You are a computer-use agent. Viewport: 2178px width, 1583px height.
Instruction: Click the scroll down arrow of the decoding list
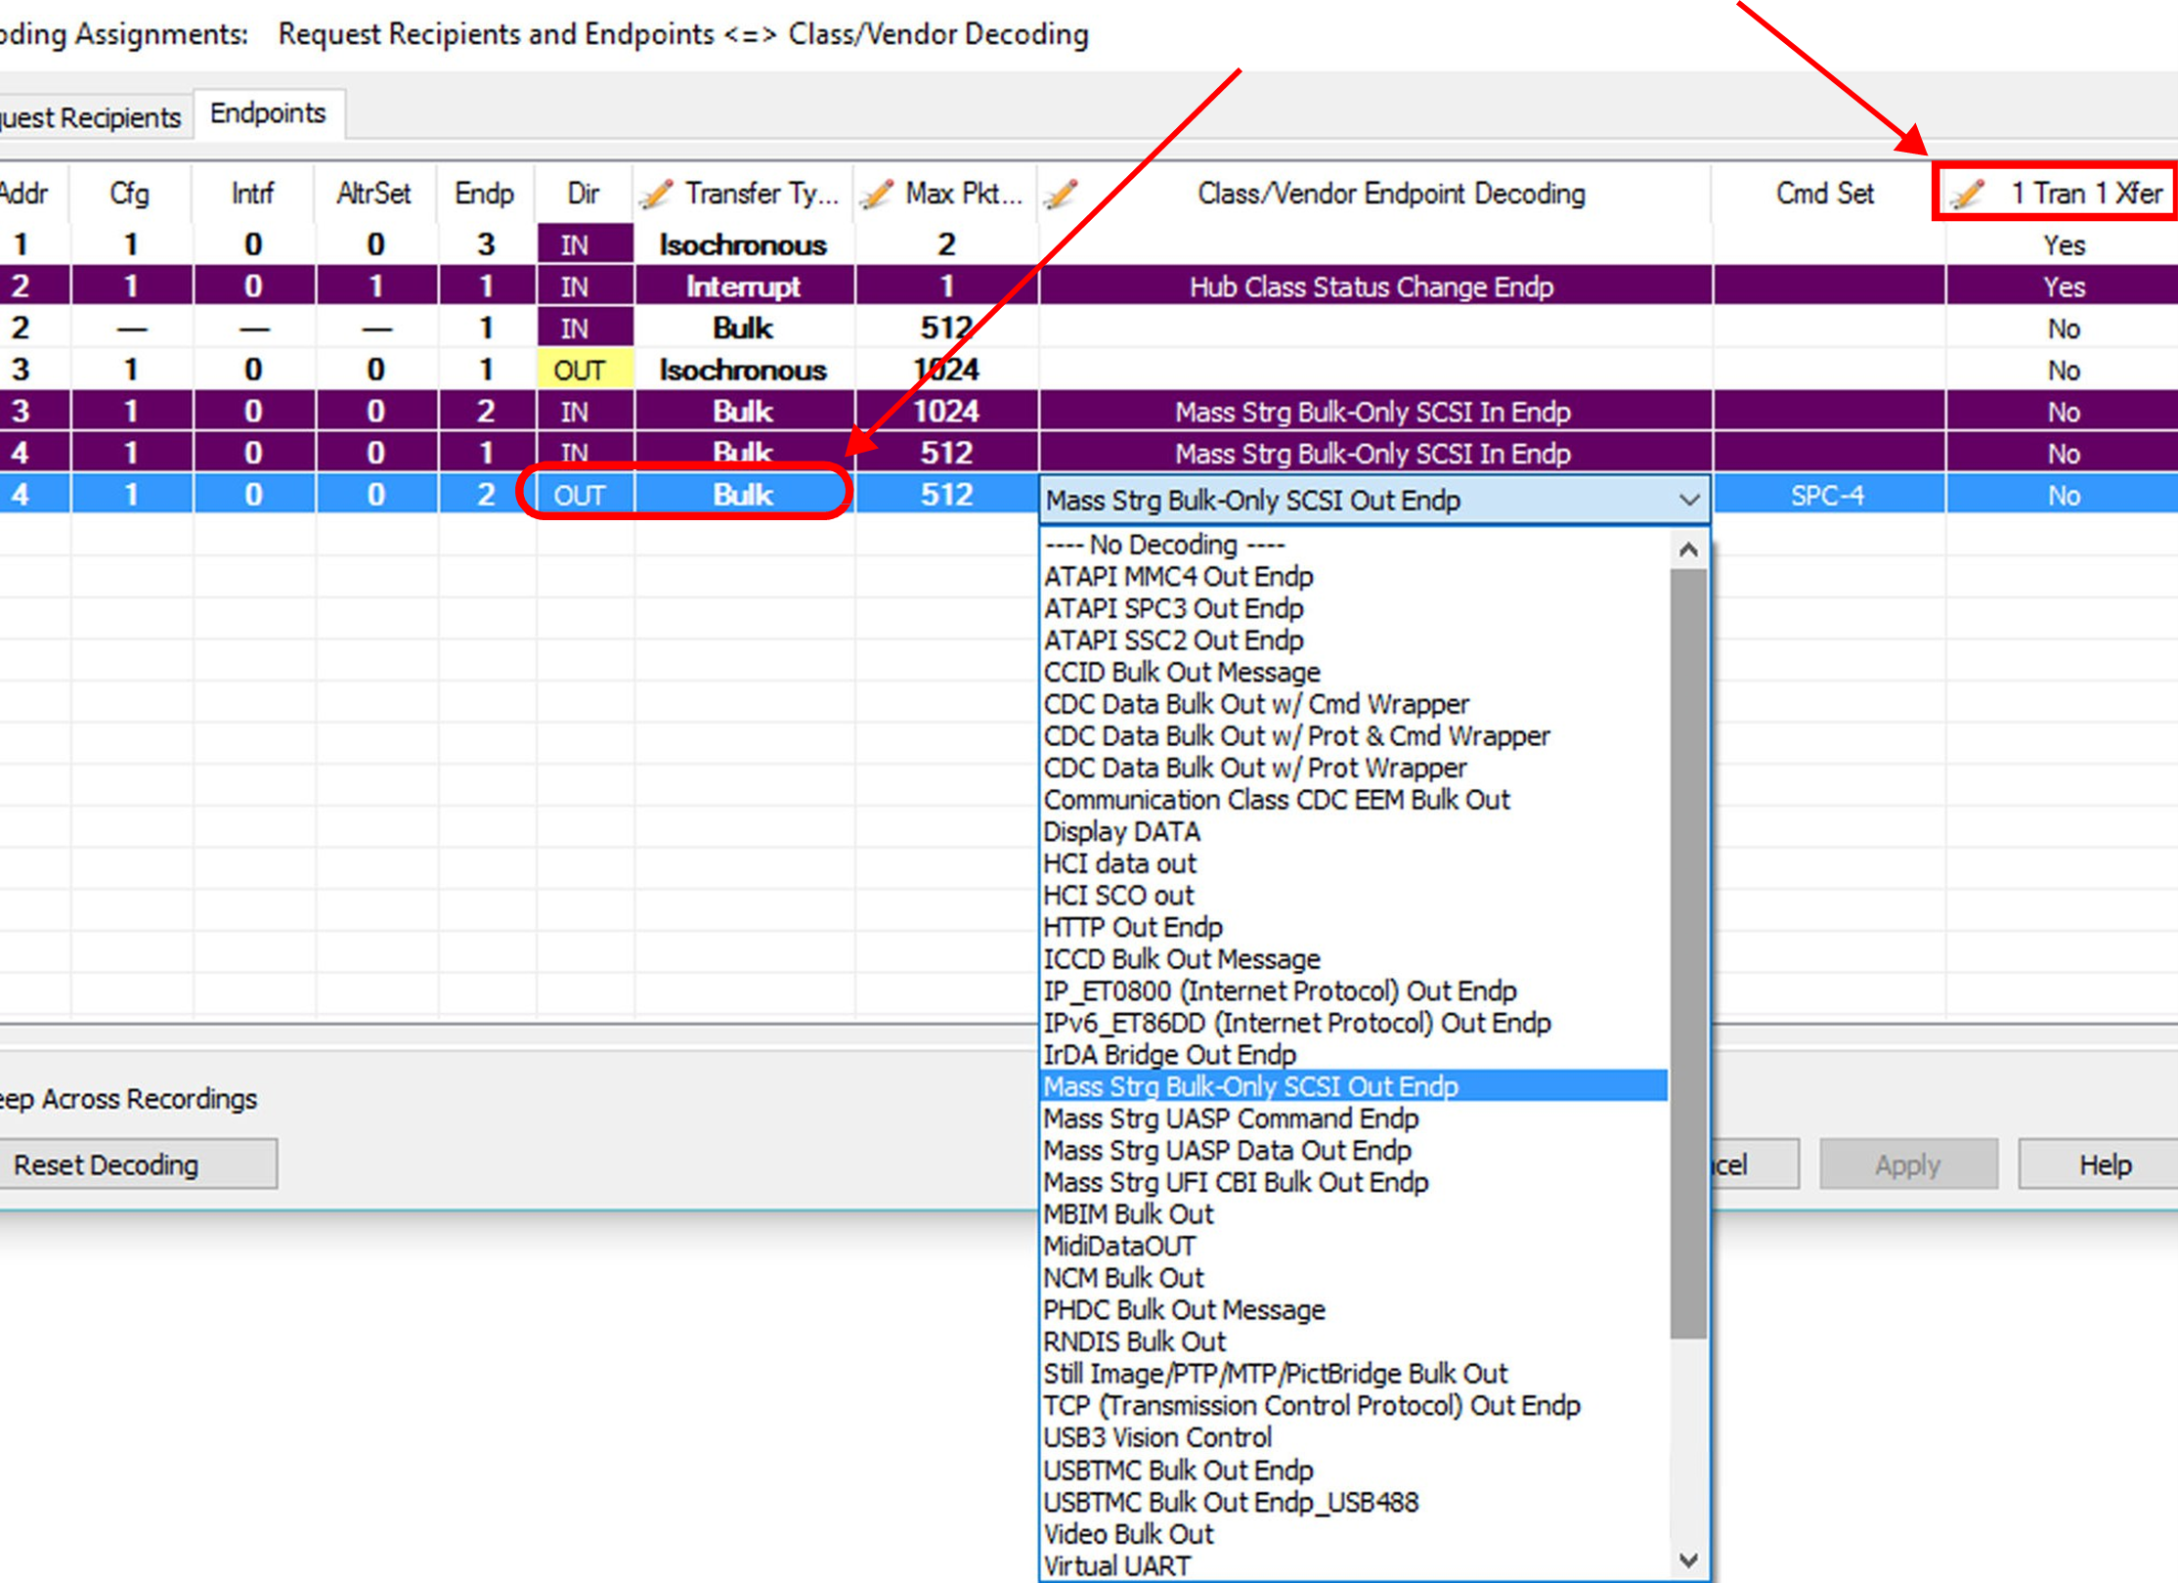[x=1688, y=1560]
